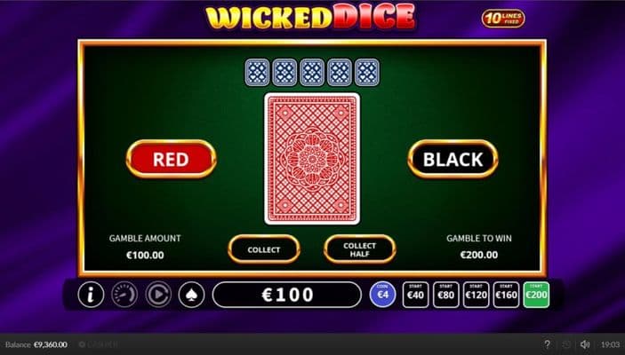
Task: Click the Collect Half button
Action: click(359, 249)
